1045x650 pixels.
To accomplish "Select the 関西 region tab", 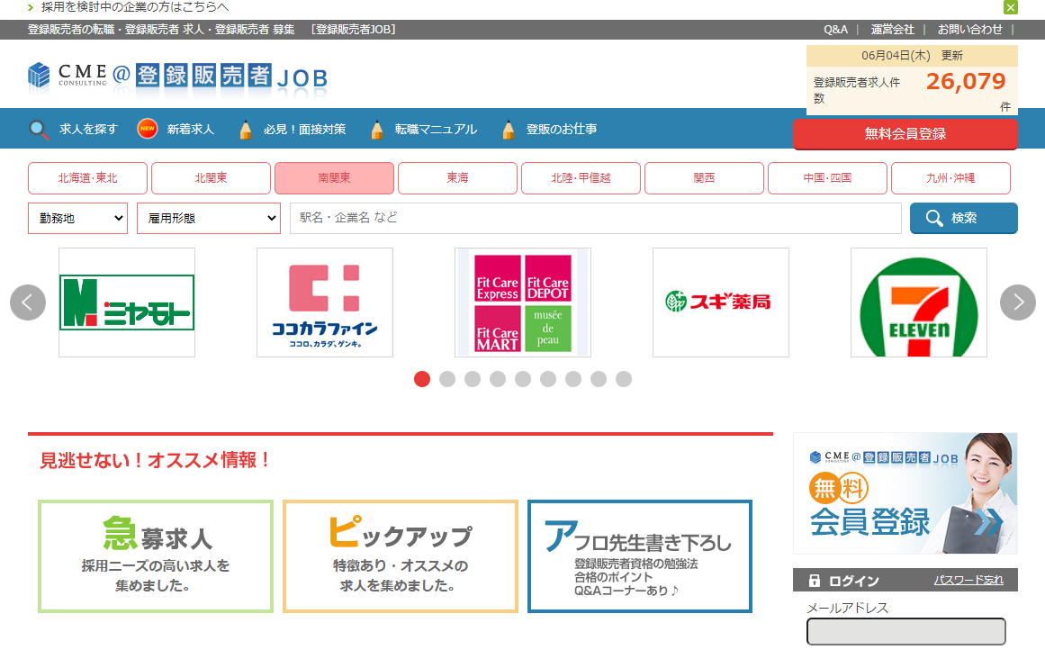I will 704,178.
